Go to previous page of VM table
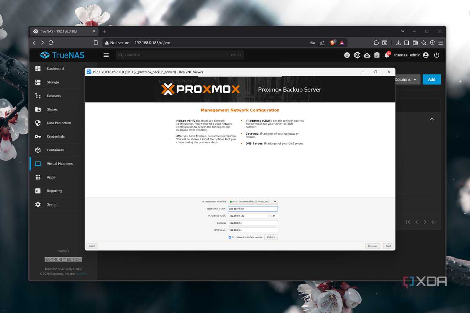The image size is (470, 313). 417,222
